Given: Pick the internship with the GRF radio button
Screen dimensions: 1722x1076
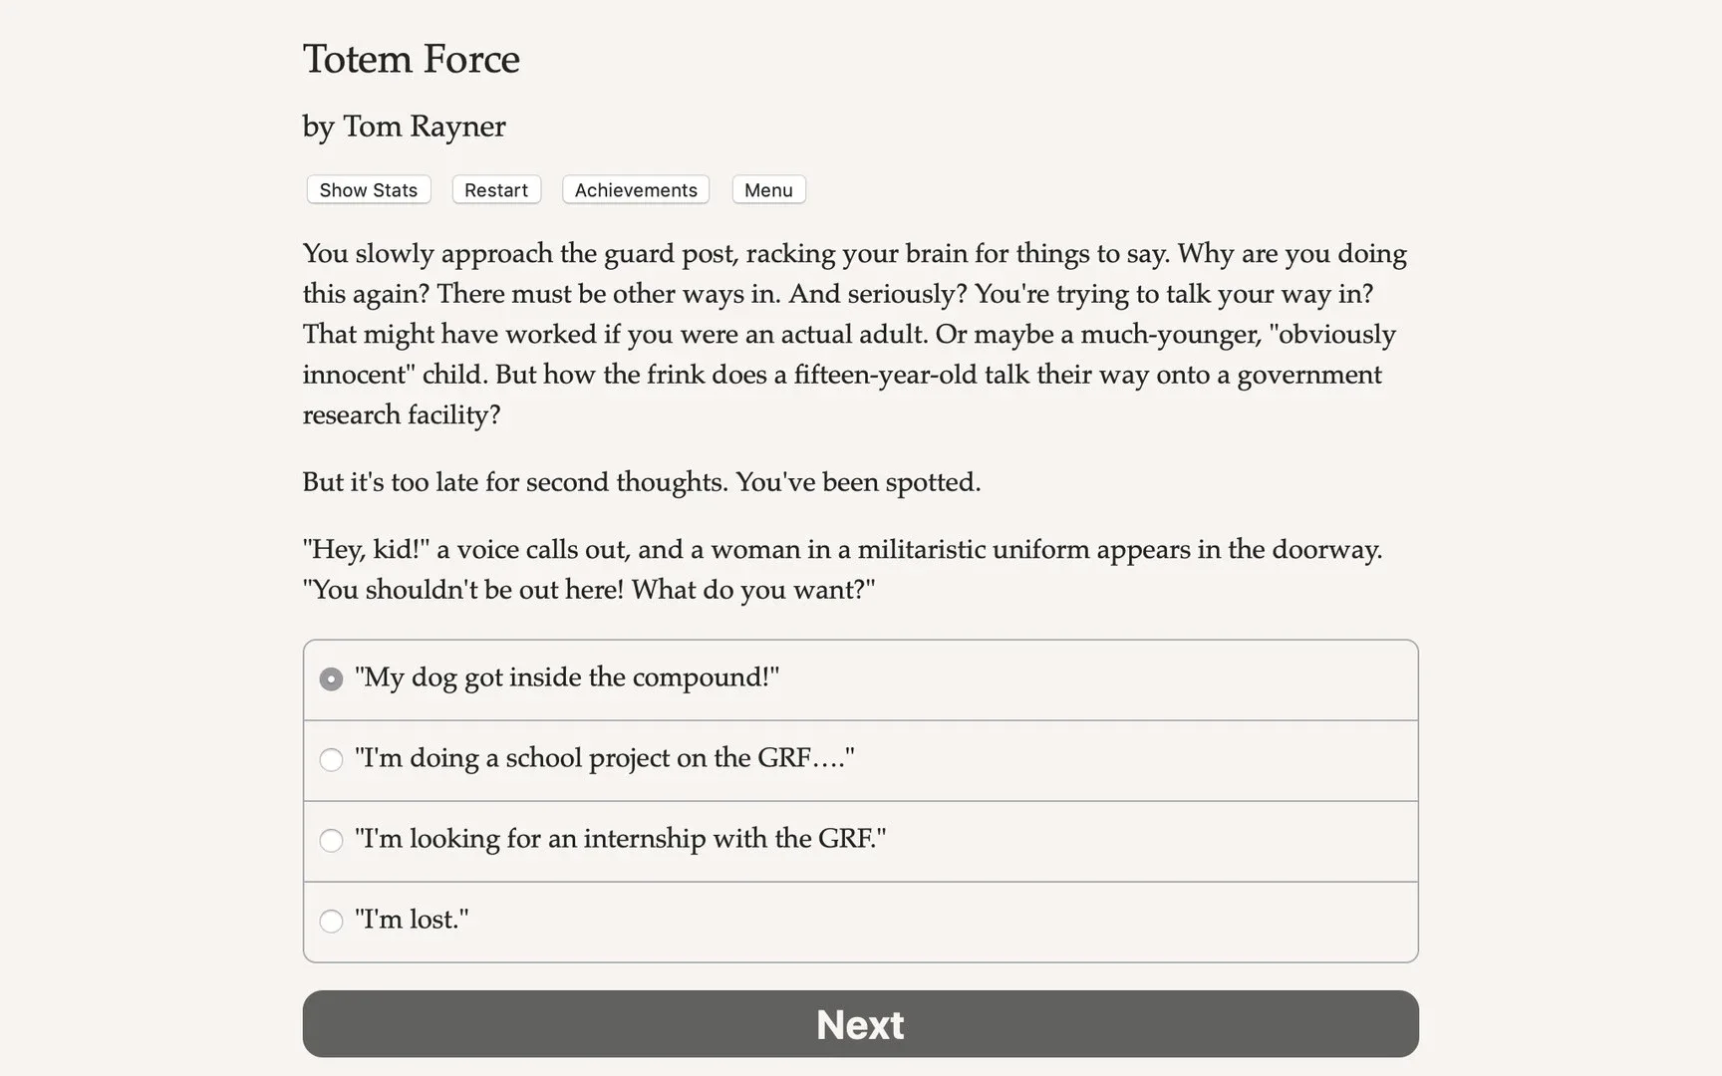Looking at the screenshot, I should point(331,841).
